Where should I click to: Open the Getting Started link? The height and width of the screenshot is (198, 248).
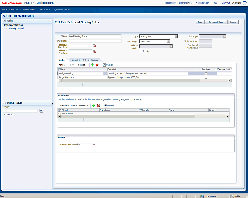[16, 29]
